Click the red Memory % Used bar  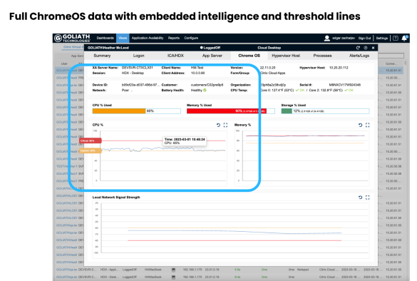tap(227, 111)
